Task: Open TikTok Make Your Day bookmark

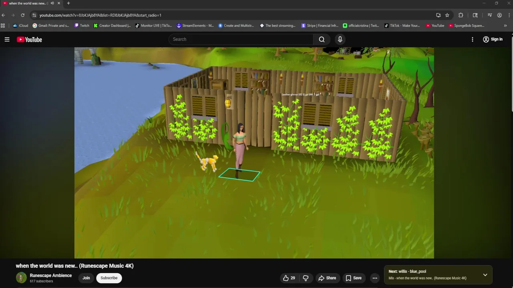Action: [402, 26]
